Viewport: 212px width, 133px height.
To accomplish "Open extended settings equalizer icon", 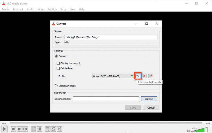I will (x=39, y=129).
